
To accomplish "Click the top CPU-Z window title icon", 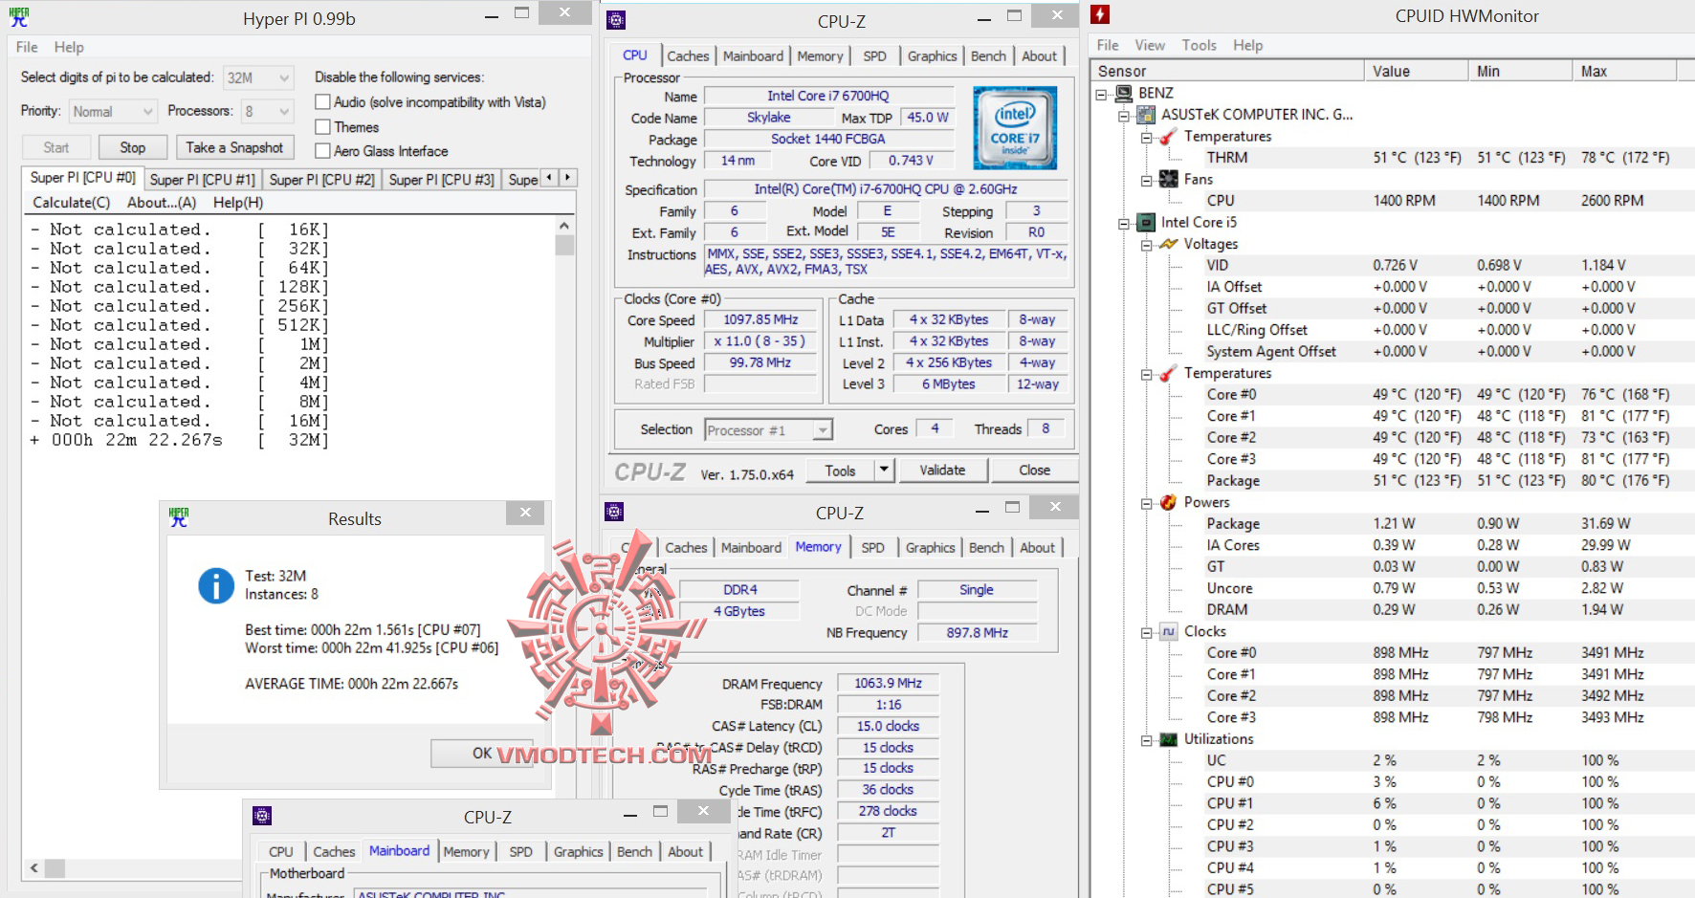I will [x=617, y=20].
